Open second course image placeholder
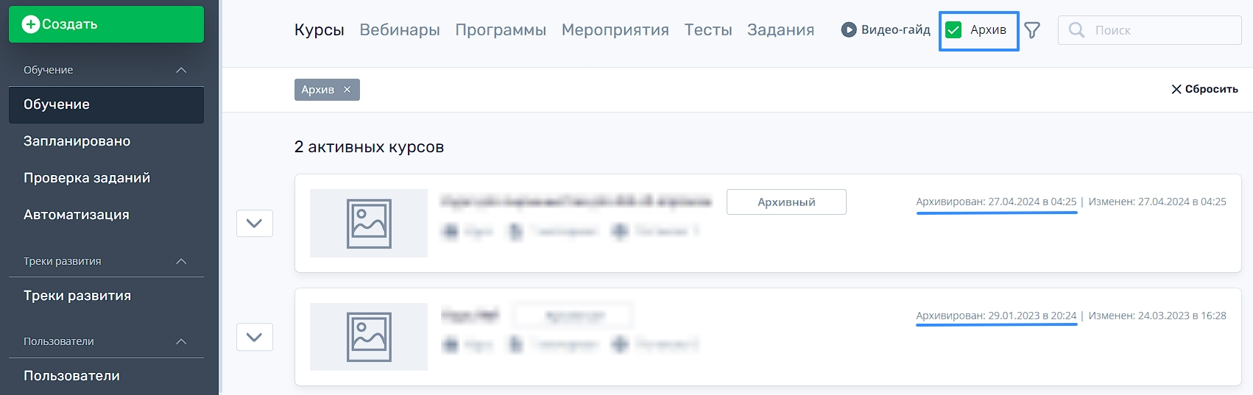Viewport: 1253px width, 395px height. 369,337
